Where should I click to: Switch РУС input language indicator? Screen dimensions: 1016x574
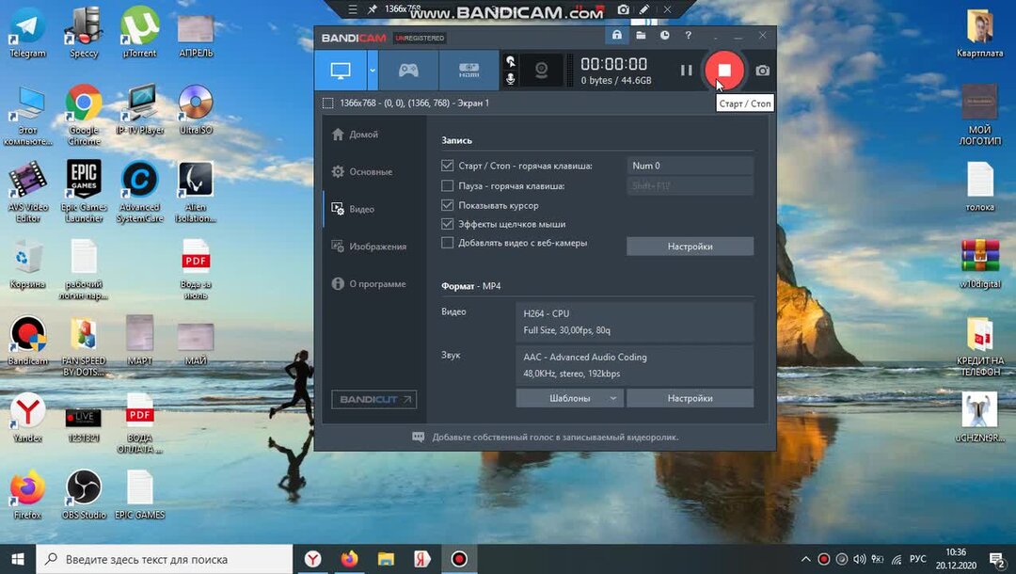point(917,559)
